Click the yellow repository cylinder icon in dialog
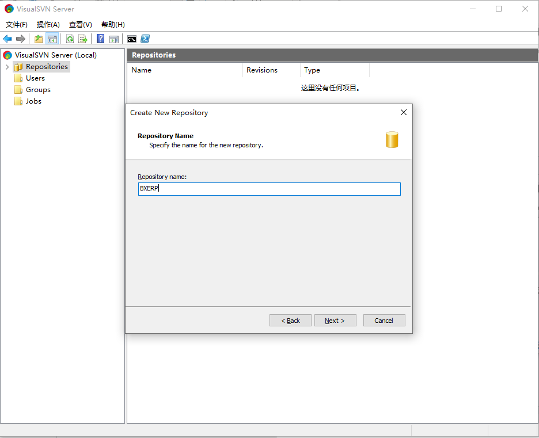Image resolution: width=539 pixels, height=438 pixels. point(392,140)
